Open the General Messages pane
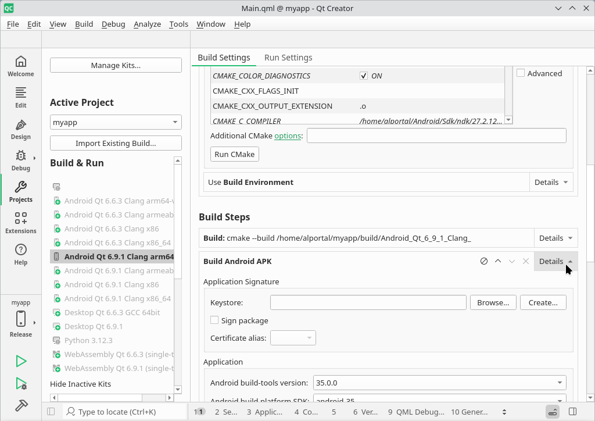The height and width of the screenshot is (421, 595). 469,412
